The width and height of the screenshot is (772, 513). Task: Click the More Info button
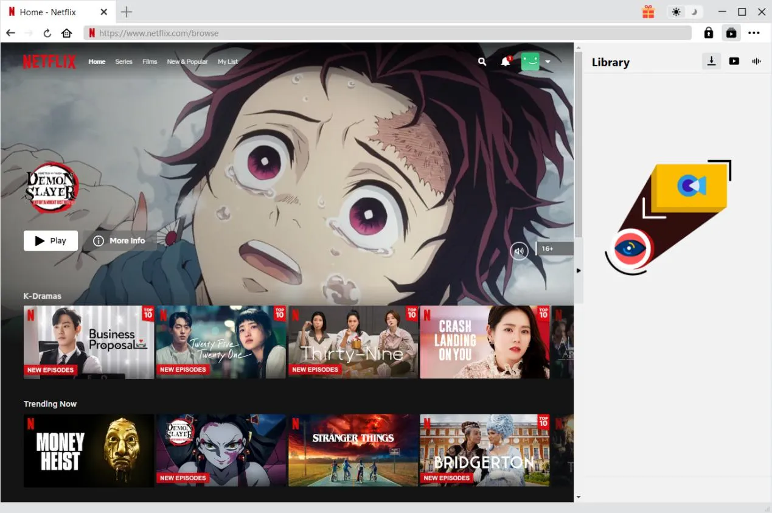[119, 241]
